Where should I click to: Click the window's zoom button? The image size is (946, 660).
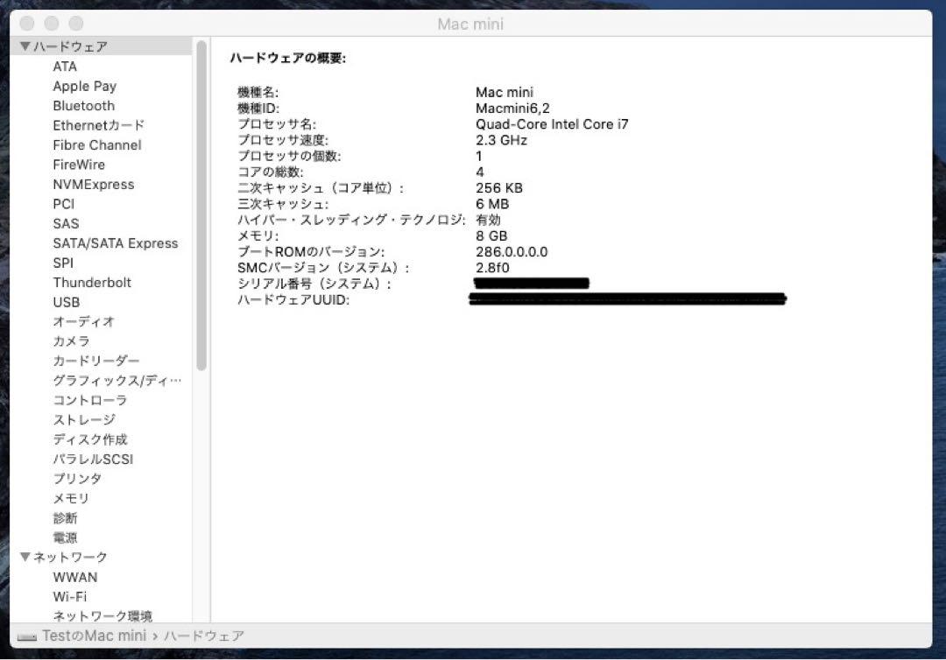tap(75, 24)
